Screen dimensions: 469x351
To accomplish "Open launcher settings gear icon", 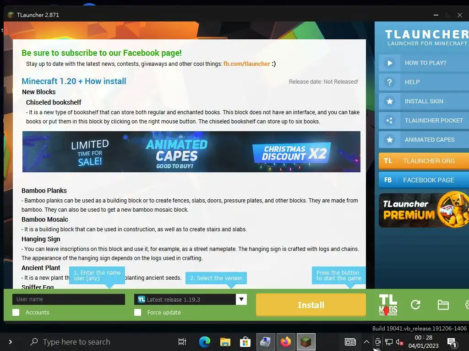I will (x=467, y=305).
